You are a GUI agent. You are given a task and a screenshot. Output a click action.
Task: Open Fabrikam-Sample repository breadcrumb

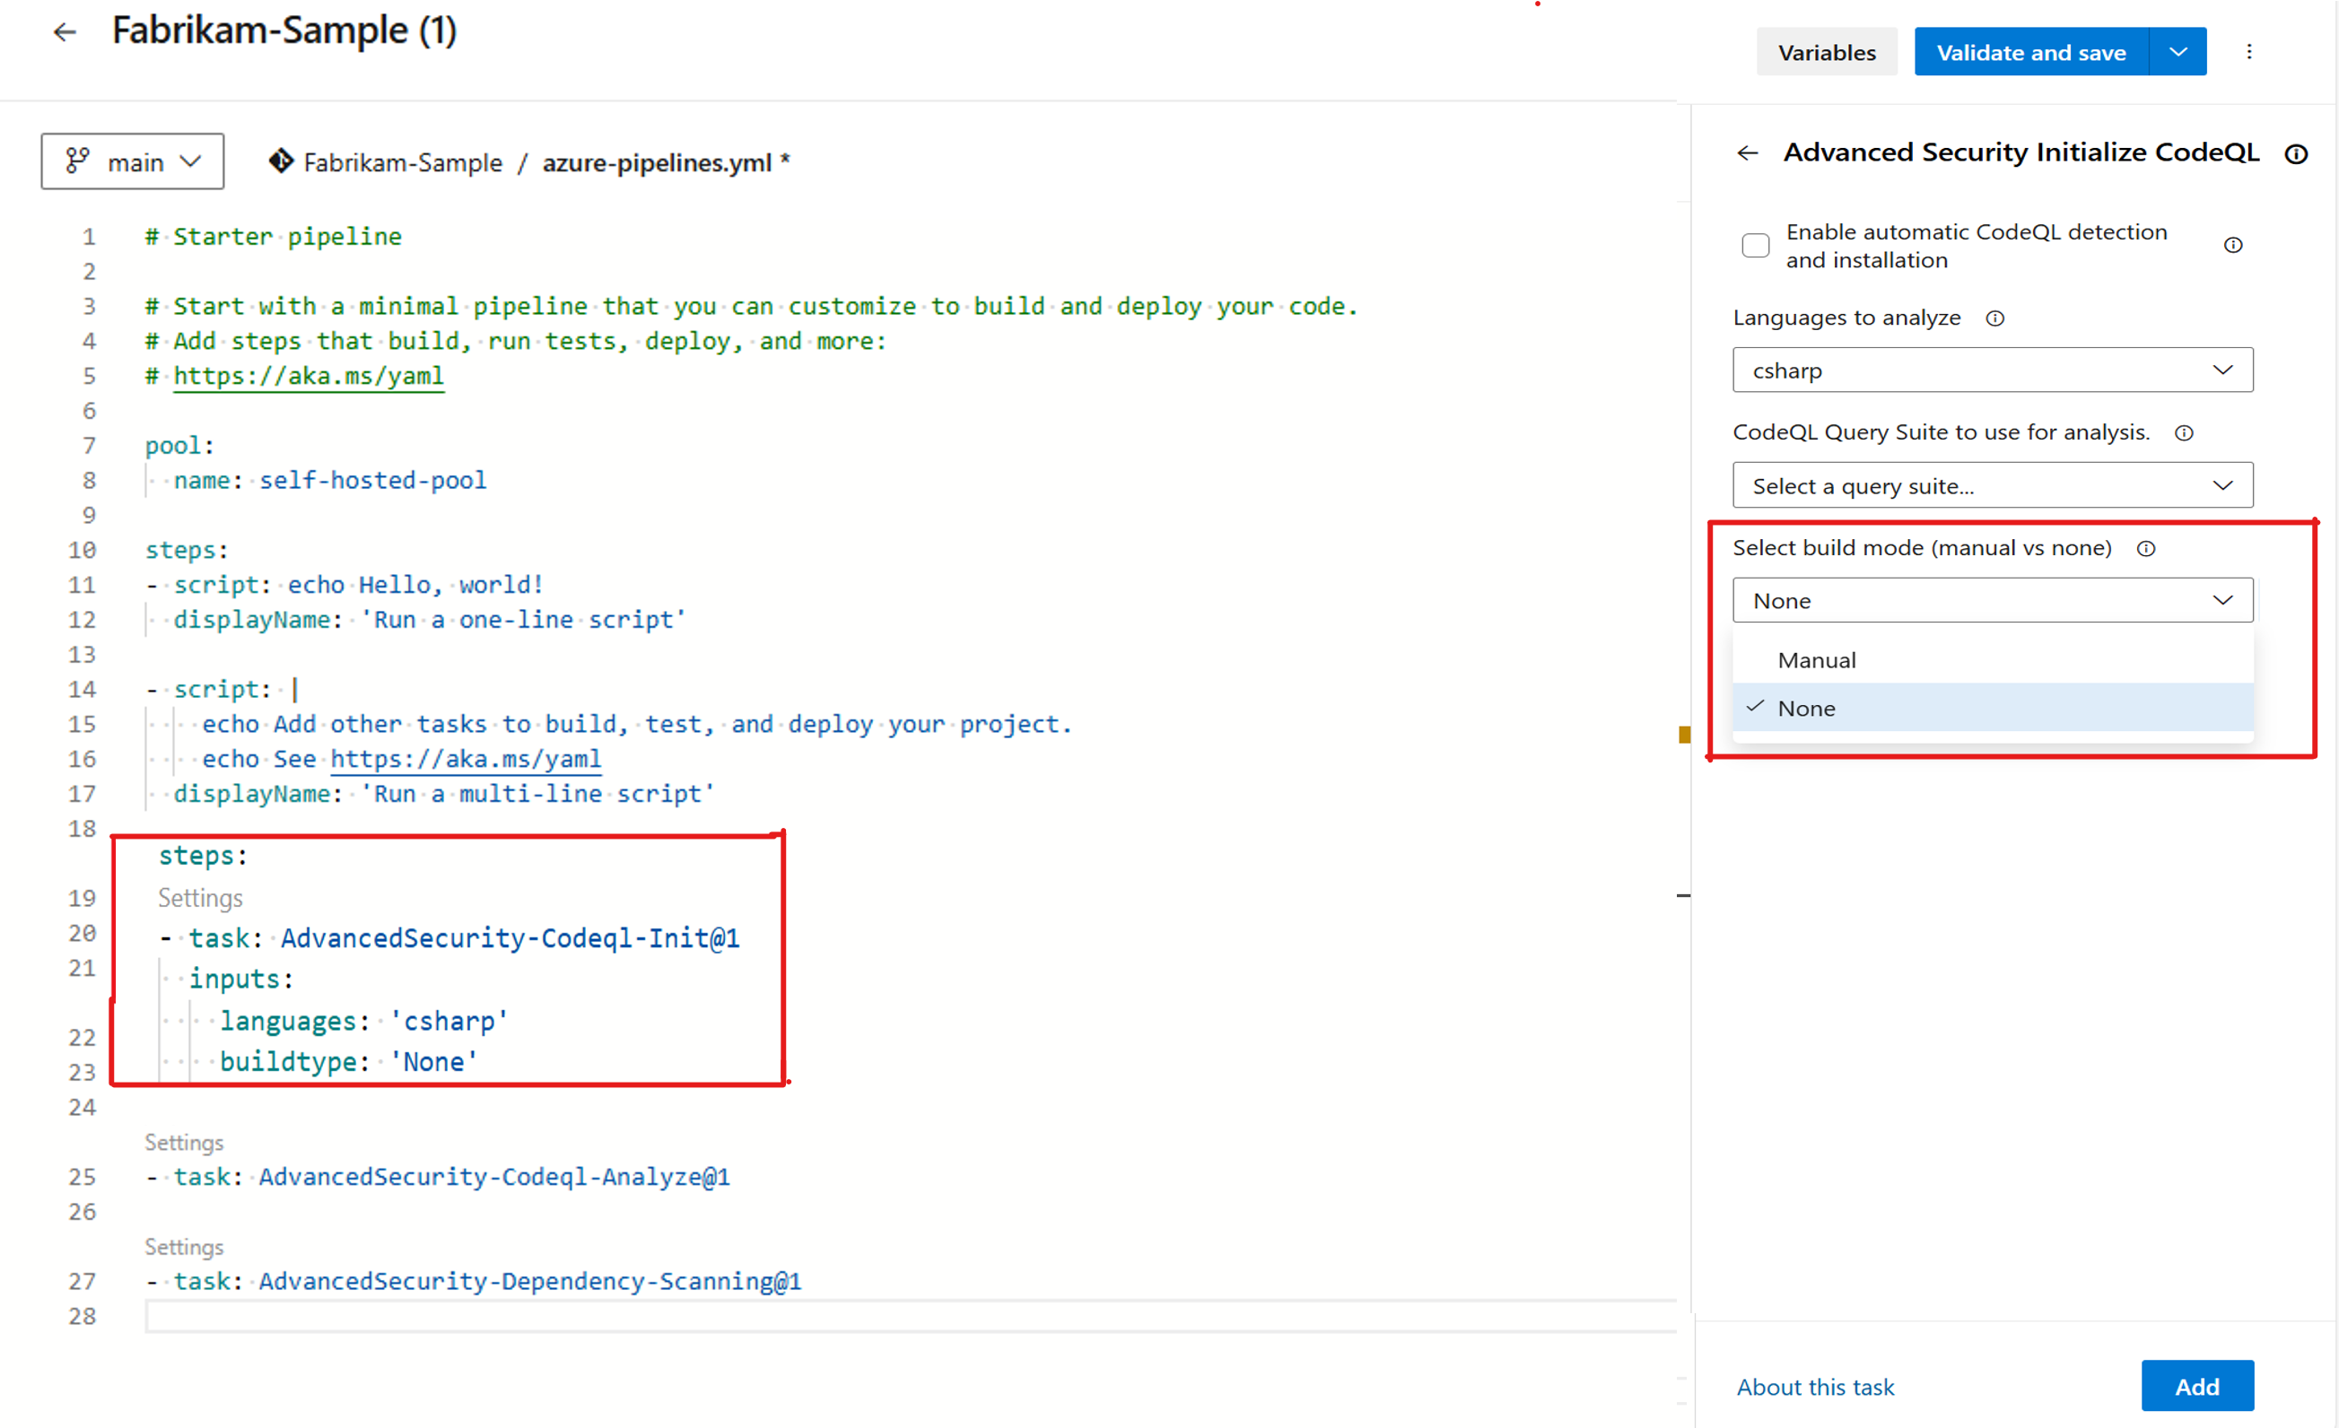(403, 162)
